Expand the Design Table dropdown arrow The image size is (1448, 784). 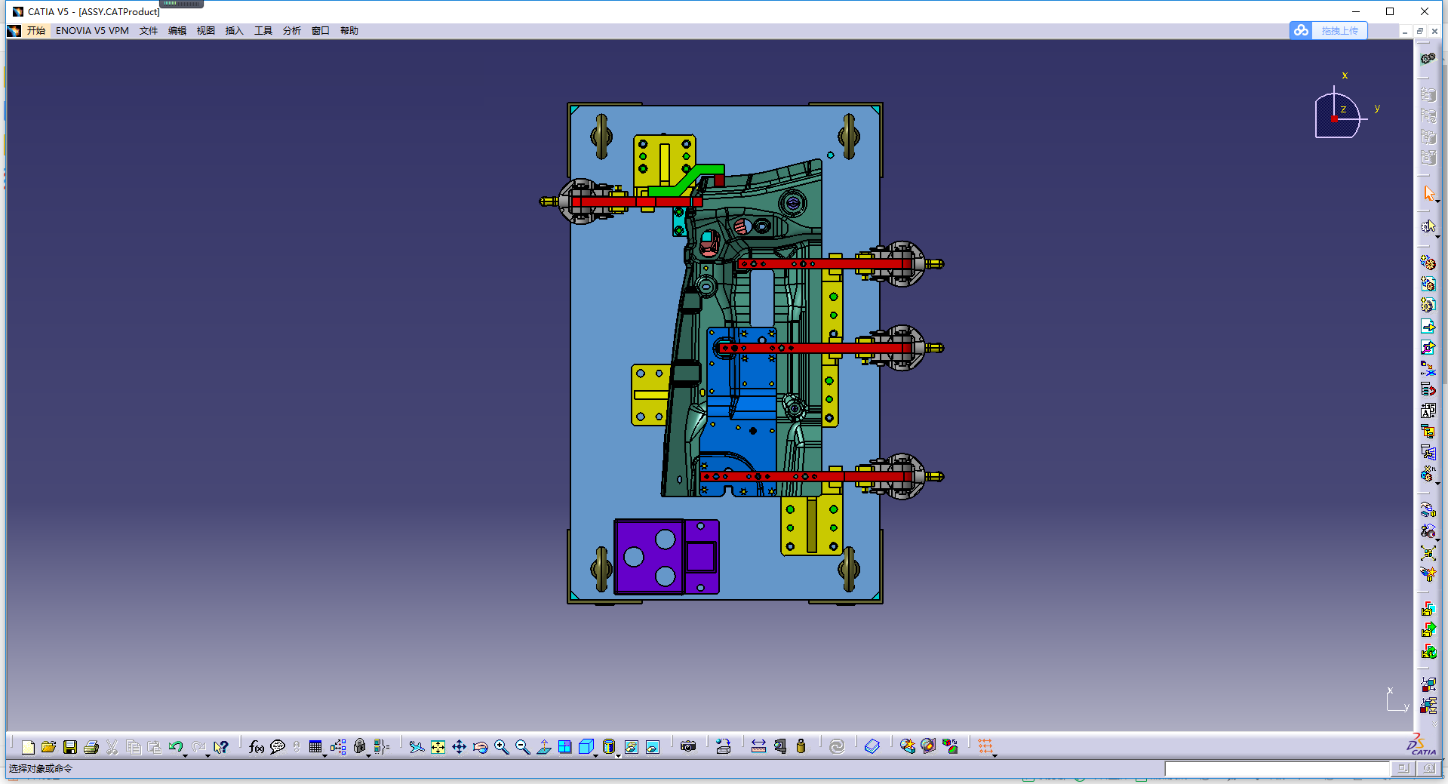tap(324, 755)
